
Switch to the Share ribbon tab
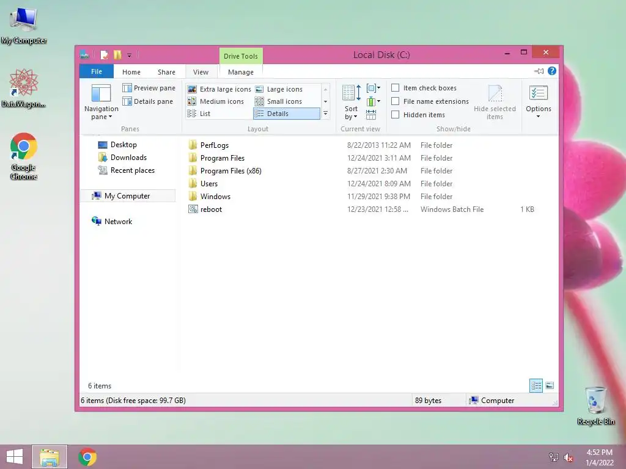(166, 72)
